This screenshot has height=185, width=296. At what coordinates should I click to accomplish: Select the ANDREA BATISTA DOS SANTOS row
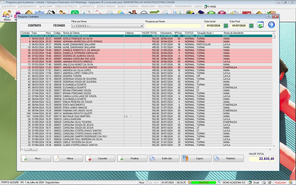pos(147,67)
